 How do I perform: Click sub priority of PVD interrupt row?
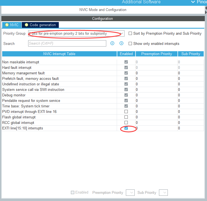click(179, 112)
